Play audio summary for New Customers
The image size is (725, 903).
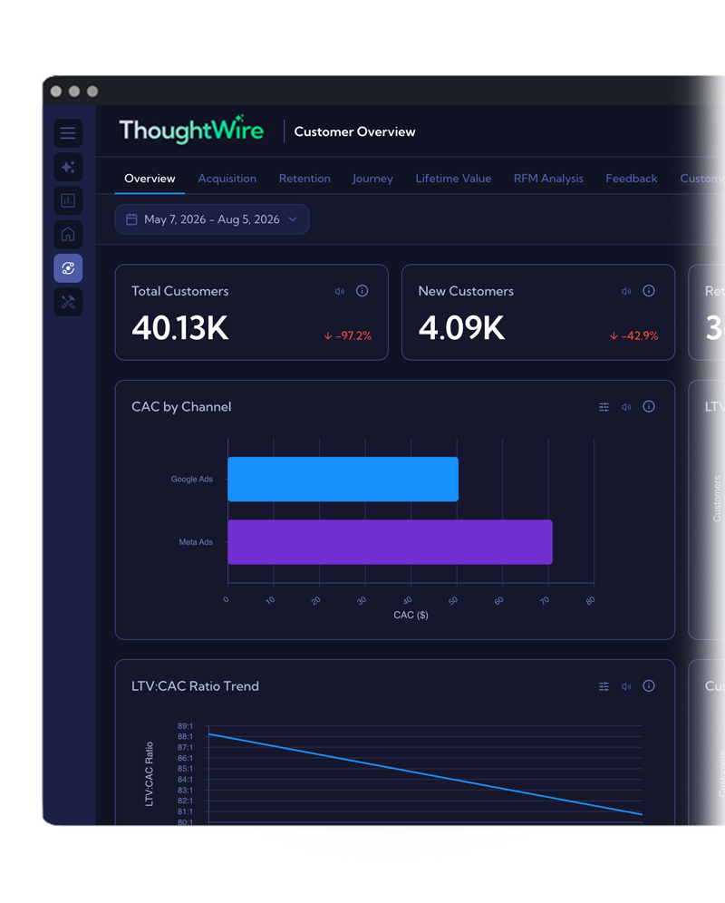click(626, 291)
